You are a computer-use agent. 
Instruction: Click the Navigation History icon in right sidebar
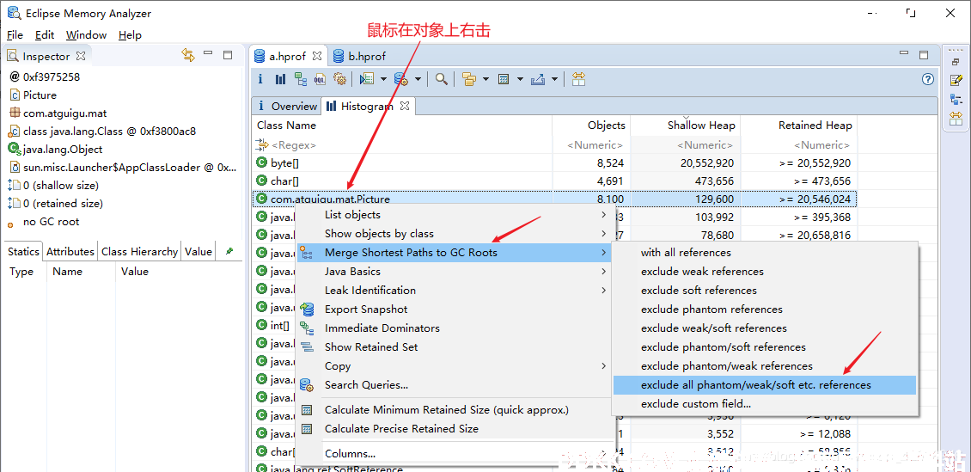pos(956,99)
